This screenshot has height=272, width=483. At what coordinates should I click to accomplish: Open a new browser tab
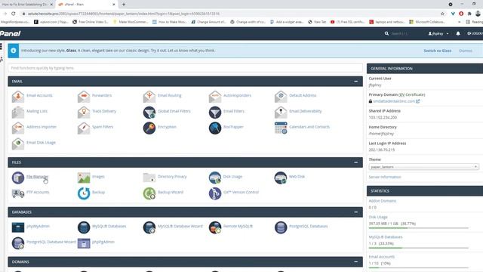point(124,5)
